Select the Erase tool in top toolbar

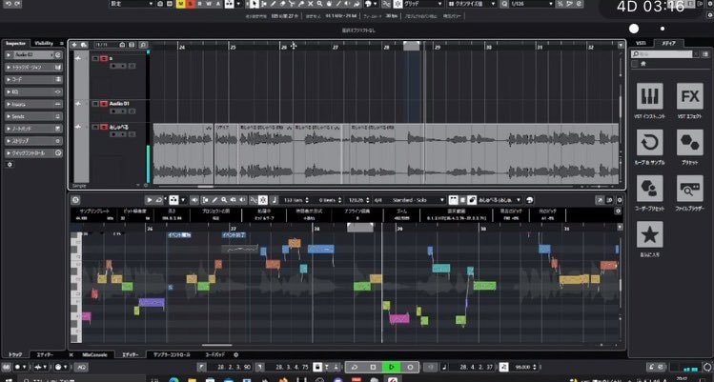pyautogui.click(x=282, y=4)
